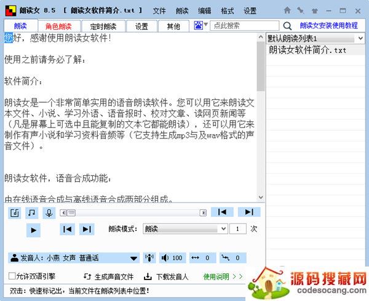Open the skin (shirt) icon

[315, 11]
